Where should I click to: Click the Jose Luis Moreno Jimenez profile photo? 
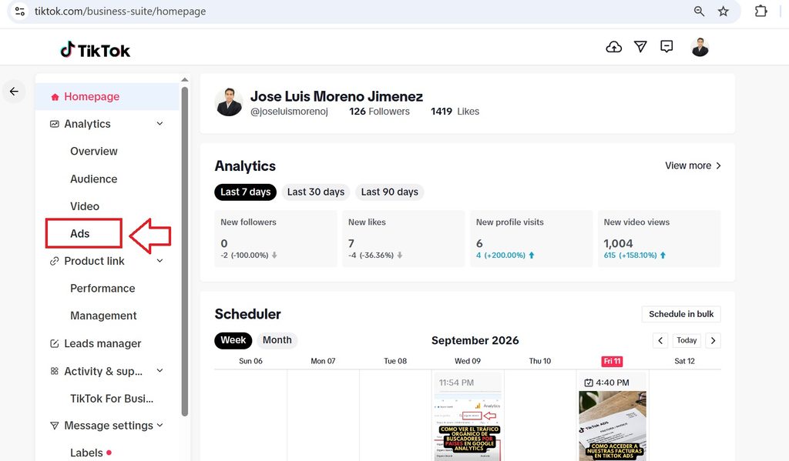[x=229, y=102]
